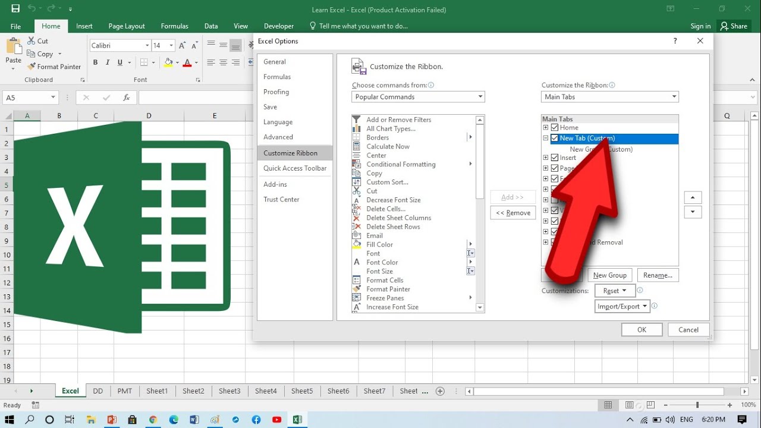Click the Rename button
The image size is (761, 428).
pyautogui.click(x=658, y=275)
